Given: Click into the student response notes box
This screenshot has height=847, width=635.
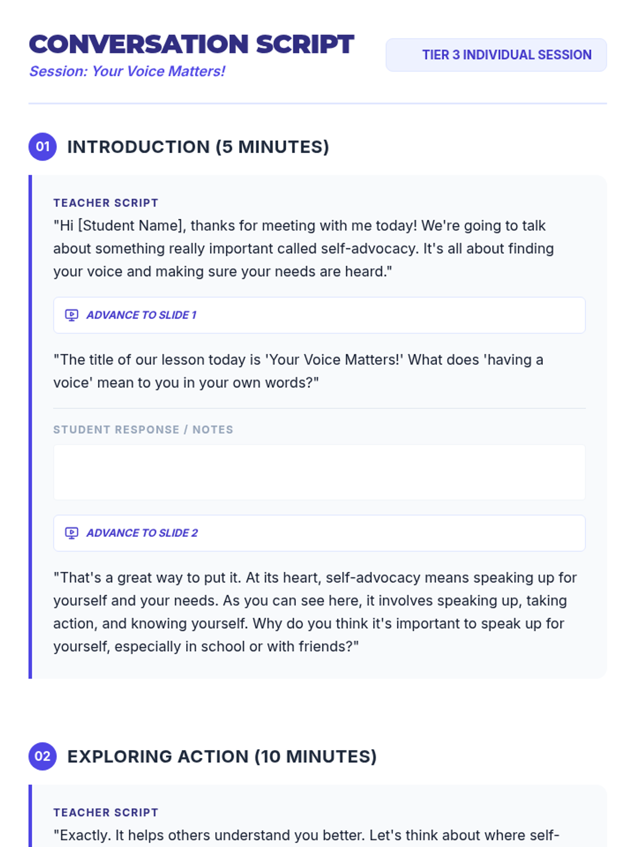Looking at the screenshot, I should click(319, 472).
